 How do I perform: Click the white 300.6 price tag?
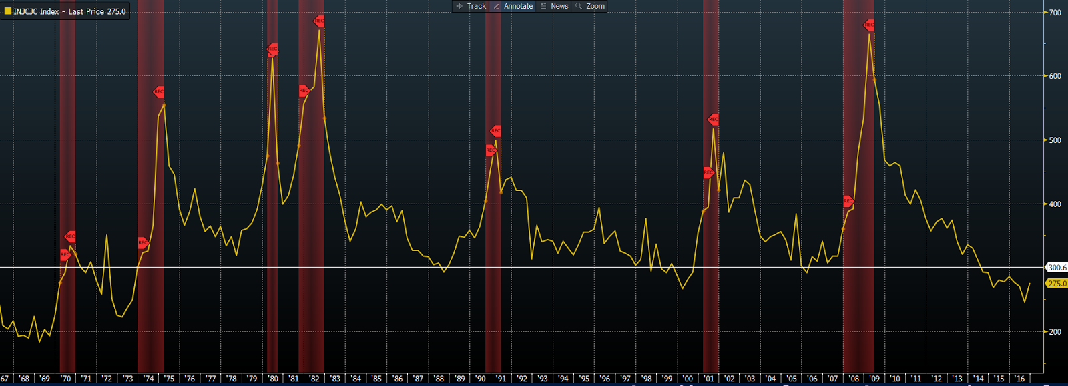click(x=1057, y=268)
